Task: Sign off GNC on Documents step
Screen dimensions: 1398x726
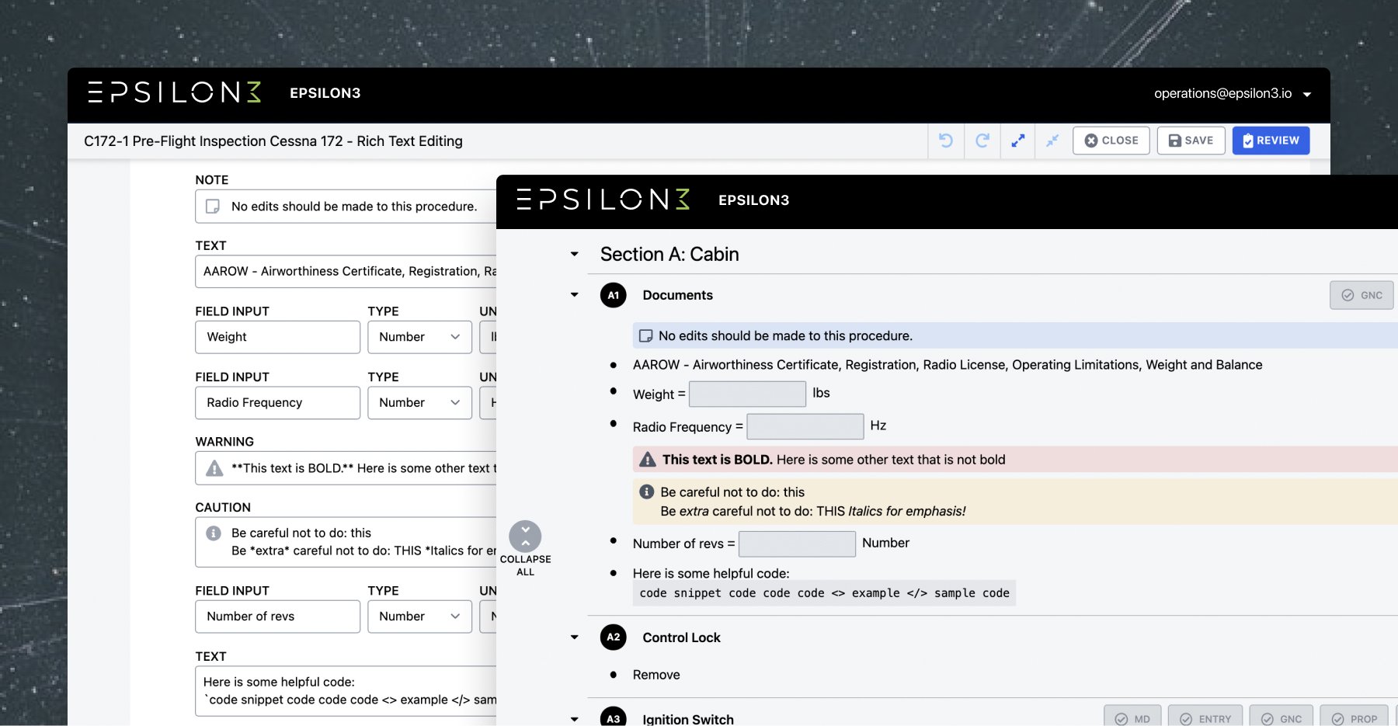Action: click(1361, 295)
